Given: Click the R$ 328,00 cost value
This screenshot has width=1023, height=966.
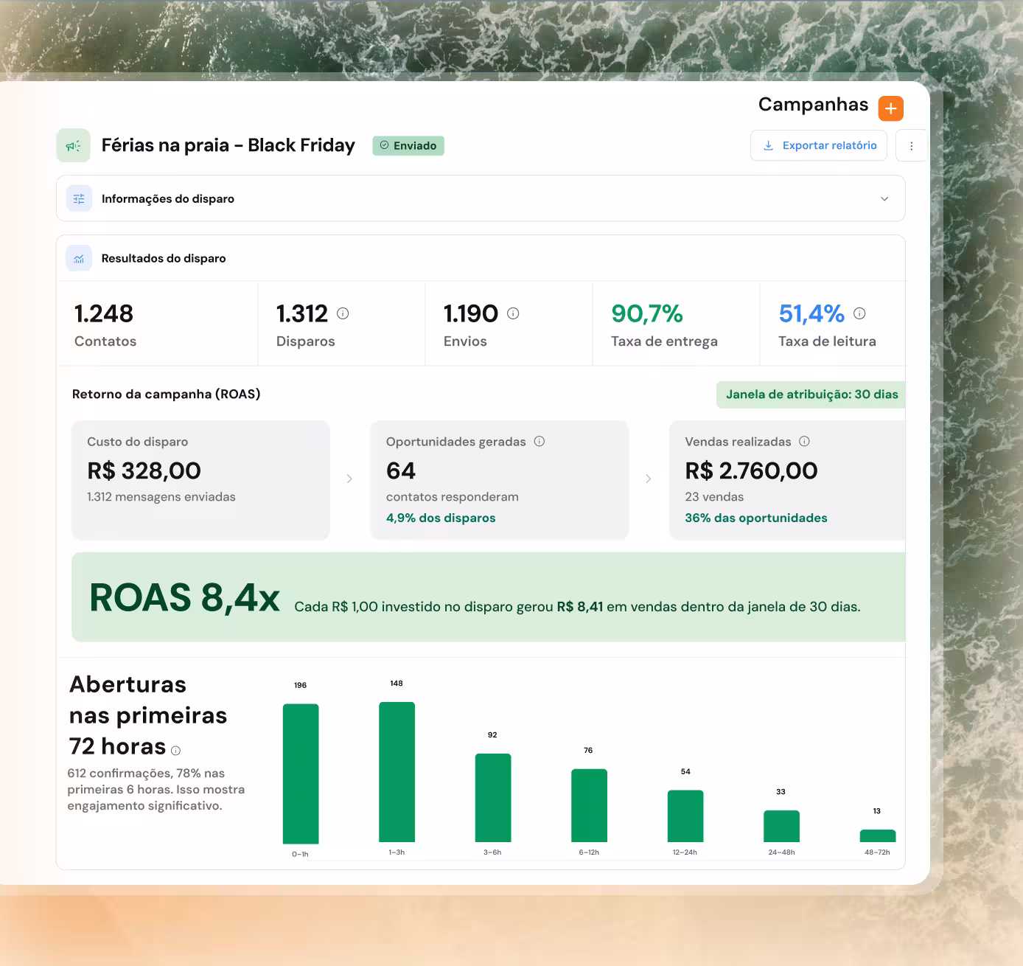Looking at the screenshot, I should tap(144, 470).
